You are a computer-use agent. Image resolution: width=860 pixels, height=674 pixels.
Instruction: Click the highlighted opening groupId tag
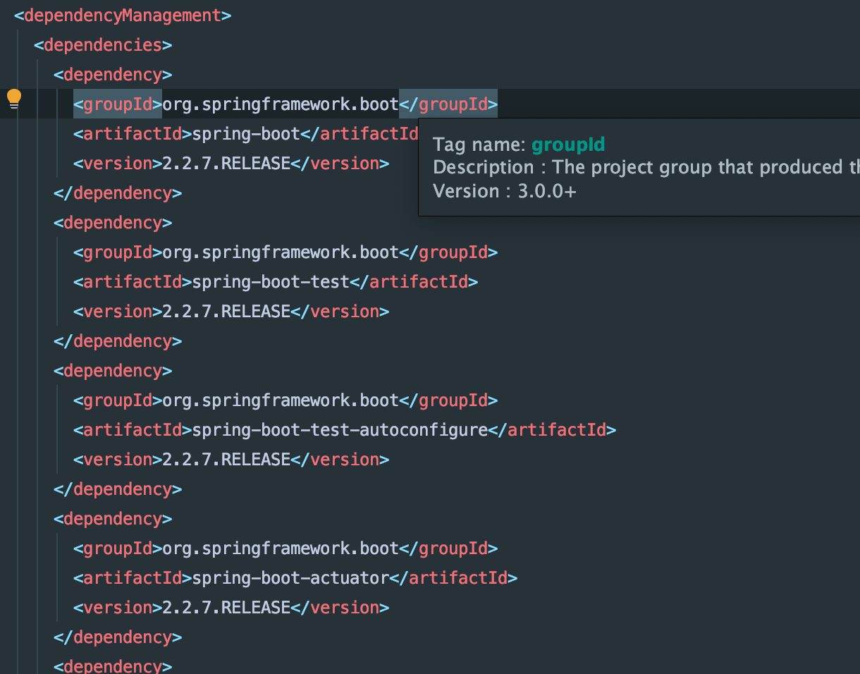pos(118,104)
